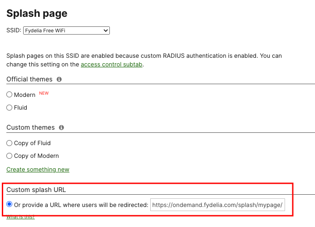Click the Copy of Fluid label
The width and height of the screenshot is (315, 227).
pos(32,143)
